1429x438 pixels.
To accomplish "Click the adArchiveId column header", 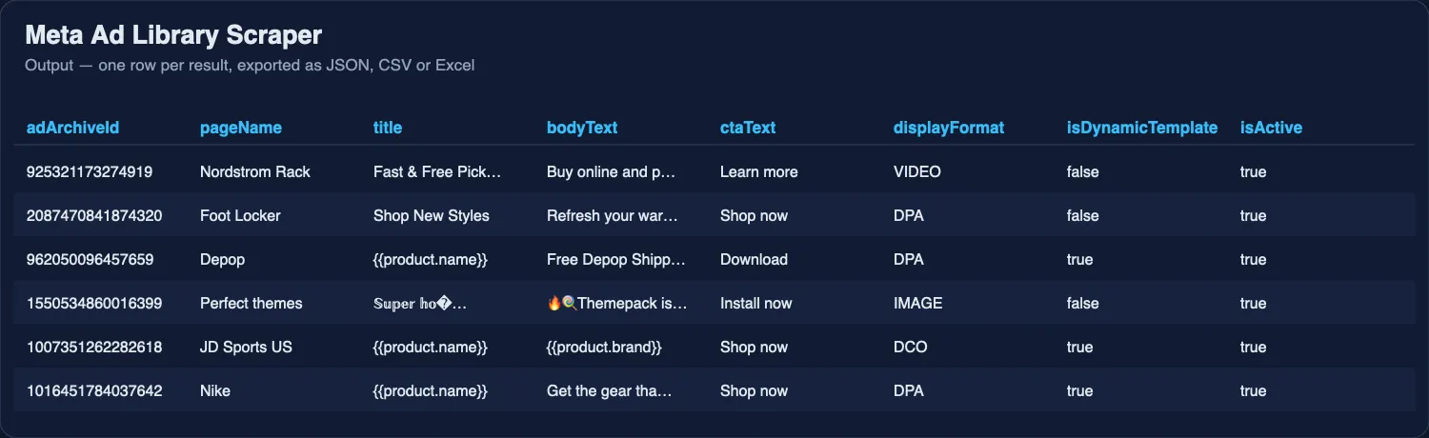I will coord(72,128).
